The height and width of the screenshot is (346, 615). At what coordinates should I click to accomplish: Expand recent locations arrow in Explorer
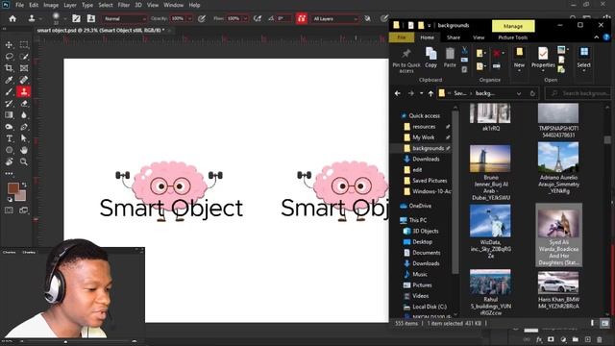(x=421, y=93)
